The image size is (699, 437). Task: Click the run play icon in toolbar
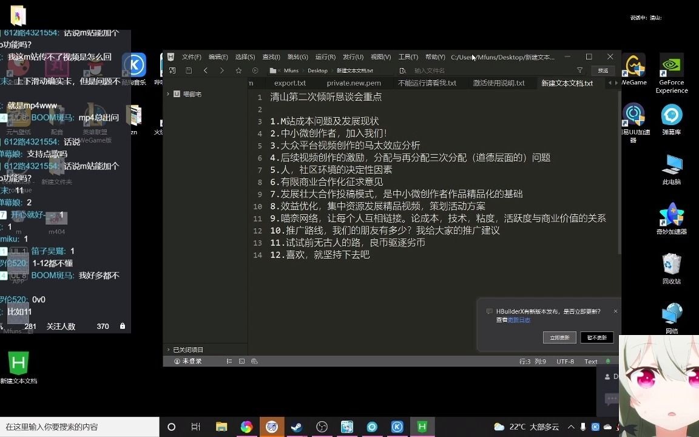[255, 70]
